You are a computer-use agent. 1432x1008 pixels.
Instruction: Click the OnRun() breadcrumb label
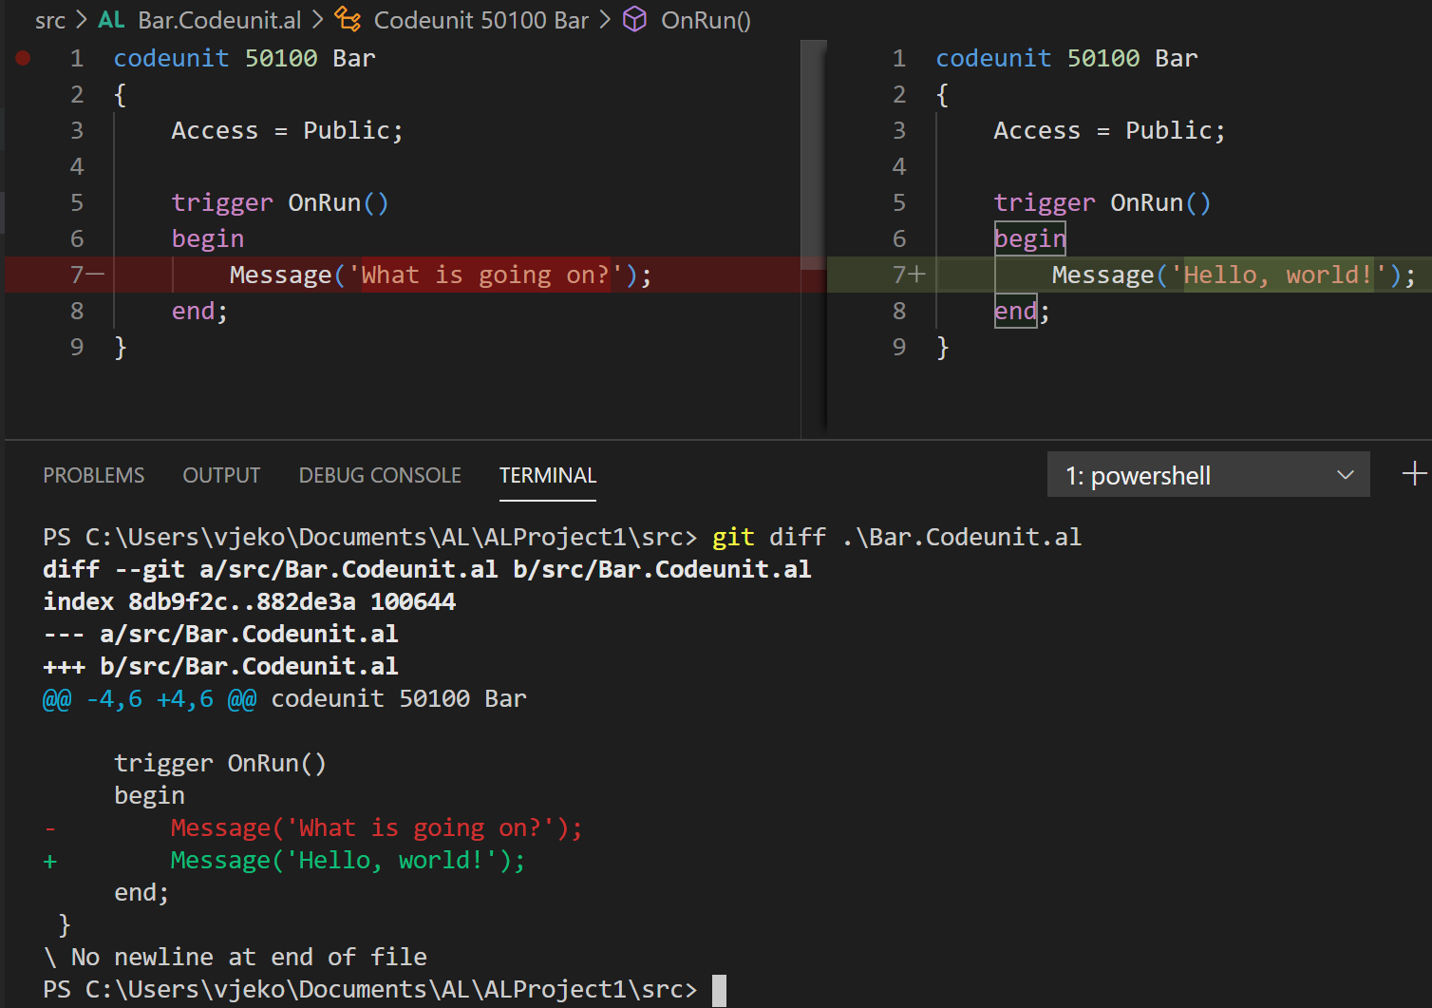click(x=705, y=19)
